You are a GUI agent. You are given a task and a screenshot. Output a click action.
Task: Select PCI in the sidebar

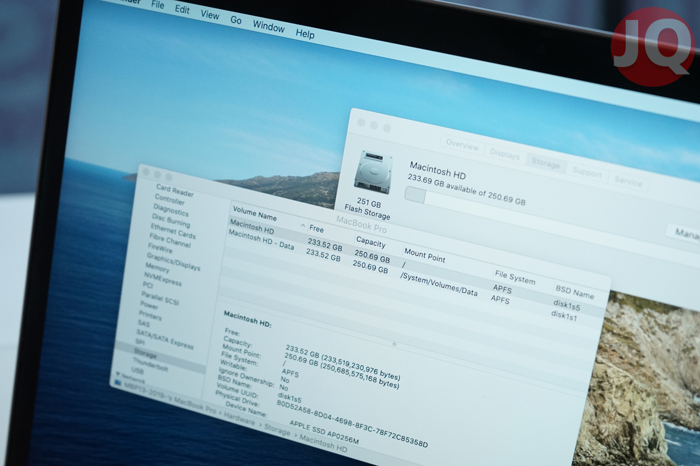[x=148, y=285]
